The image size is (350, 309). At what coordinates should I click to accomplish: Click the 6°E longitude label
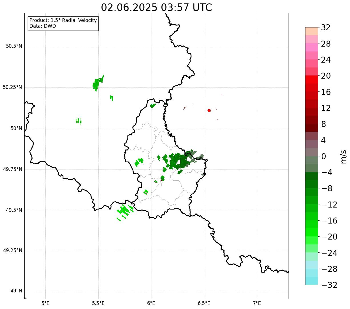[151, 303]
